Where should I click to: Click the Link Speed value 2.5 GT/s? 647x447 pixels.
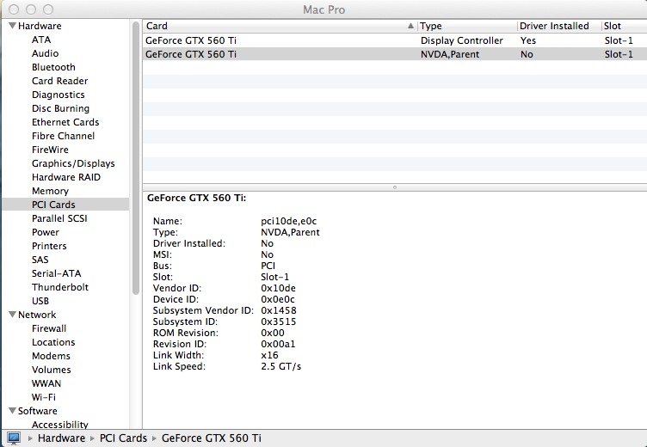pos(281,366)
